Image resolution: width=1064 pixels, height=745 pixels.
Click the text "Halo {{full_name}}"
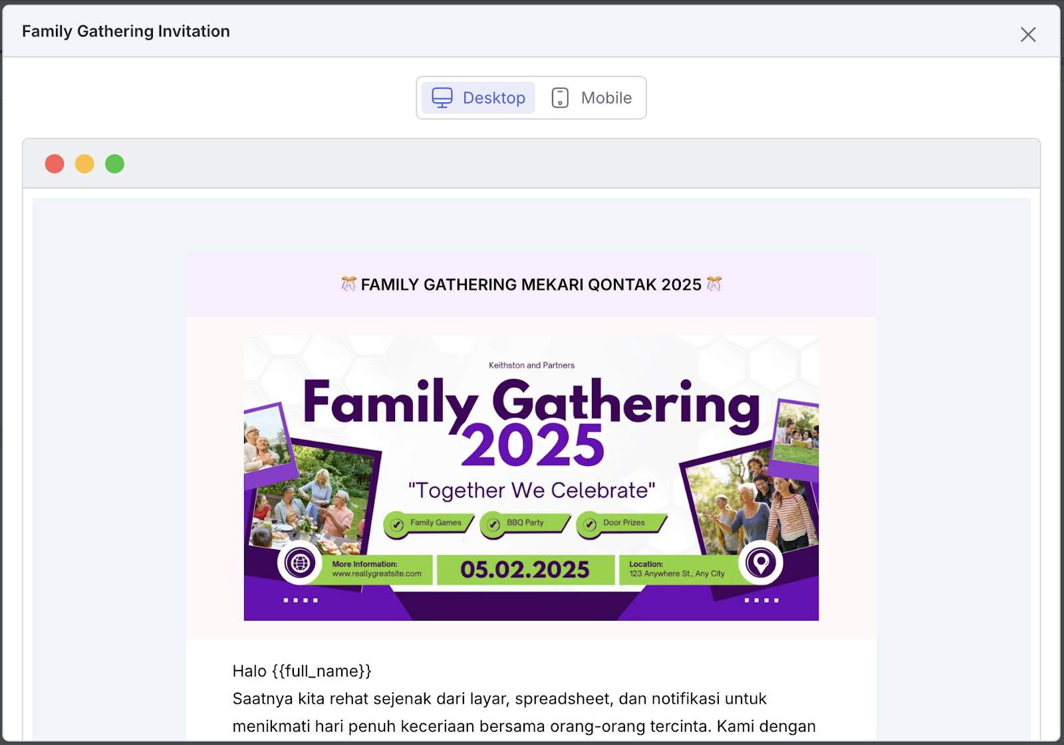point(302,671)
